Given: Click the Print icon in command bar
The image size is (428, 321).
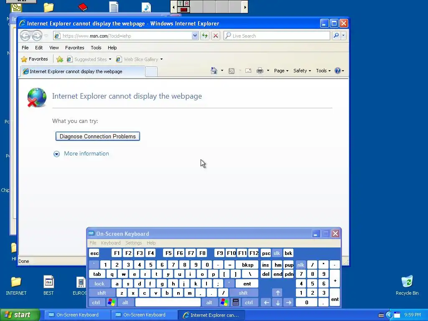Looking at the screenshot, I should tap(260, 71).
